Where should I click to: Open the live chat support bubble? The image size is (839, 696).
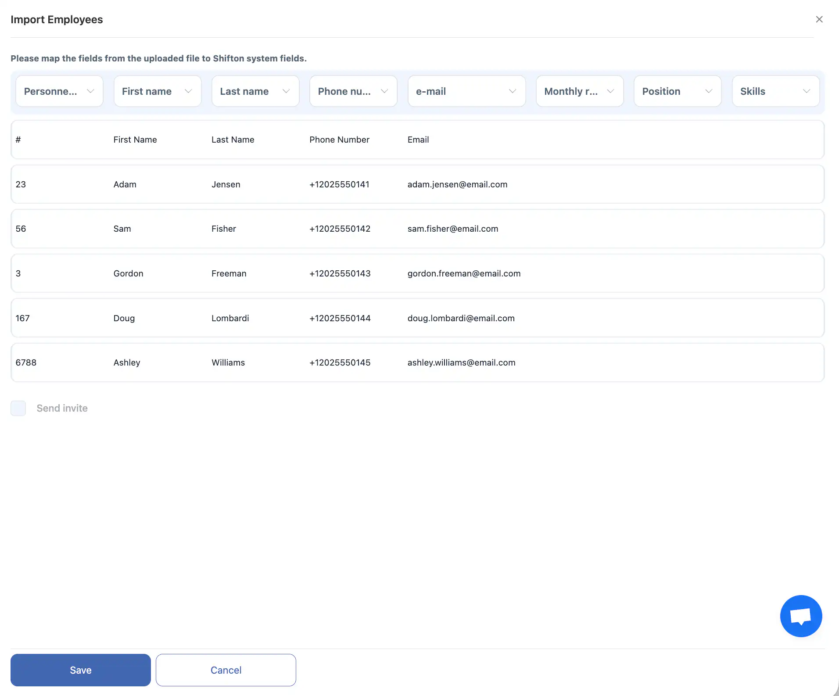coord(801,616)
